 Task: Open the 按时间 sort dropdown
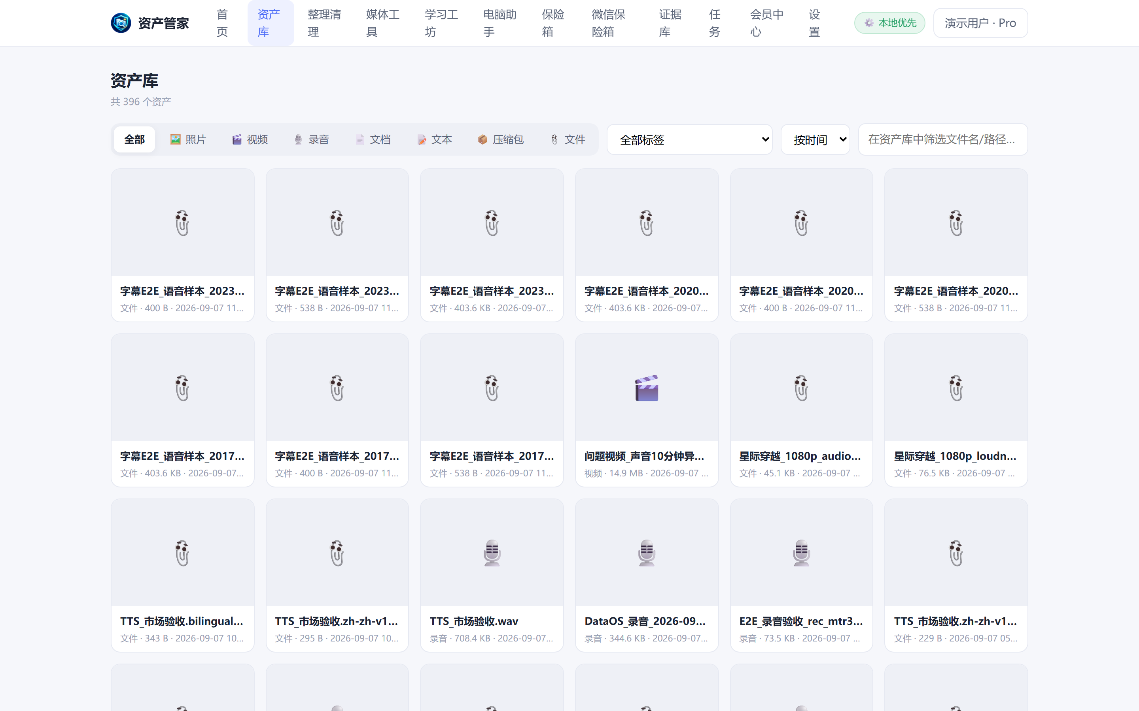click(x=815, y=140)
